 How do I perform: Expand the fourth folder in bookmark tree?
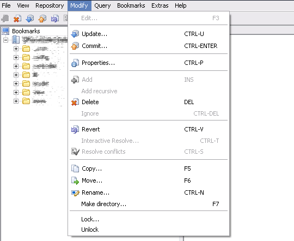(x=16, y=75)
